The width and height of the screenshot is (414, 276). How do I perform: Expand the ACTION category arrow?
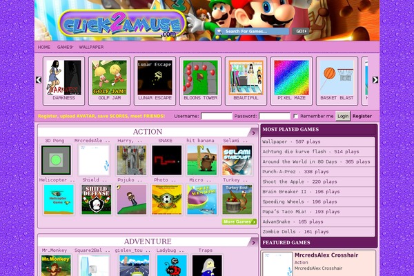pyautogui.click(x=253, y=133)
